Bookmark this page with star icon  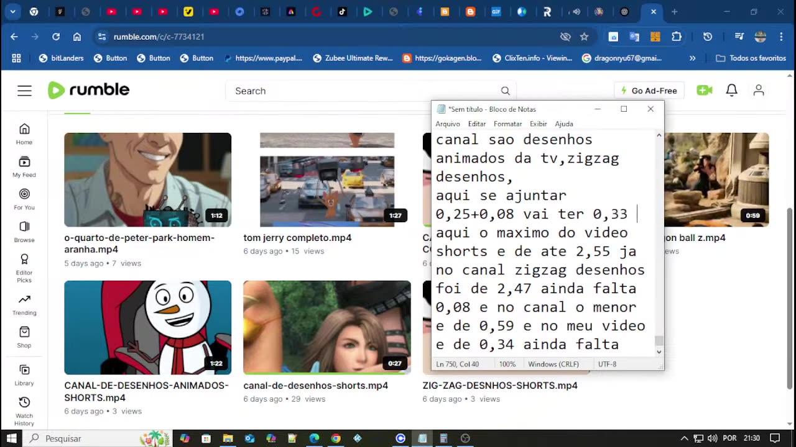pos(584,37)
